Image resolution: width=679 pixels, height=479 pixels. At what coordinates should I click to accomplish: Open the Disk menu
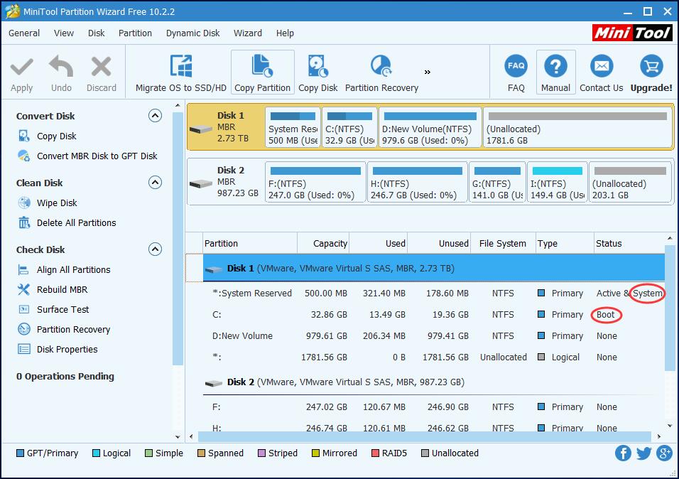coord(96,33)
